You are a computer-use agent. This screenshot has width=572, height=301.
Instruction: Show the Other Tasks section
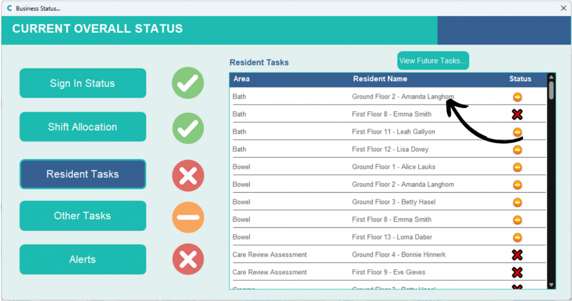83,216
